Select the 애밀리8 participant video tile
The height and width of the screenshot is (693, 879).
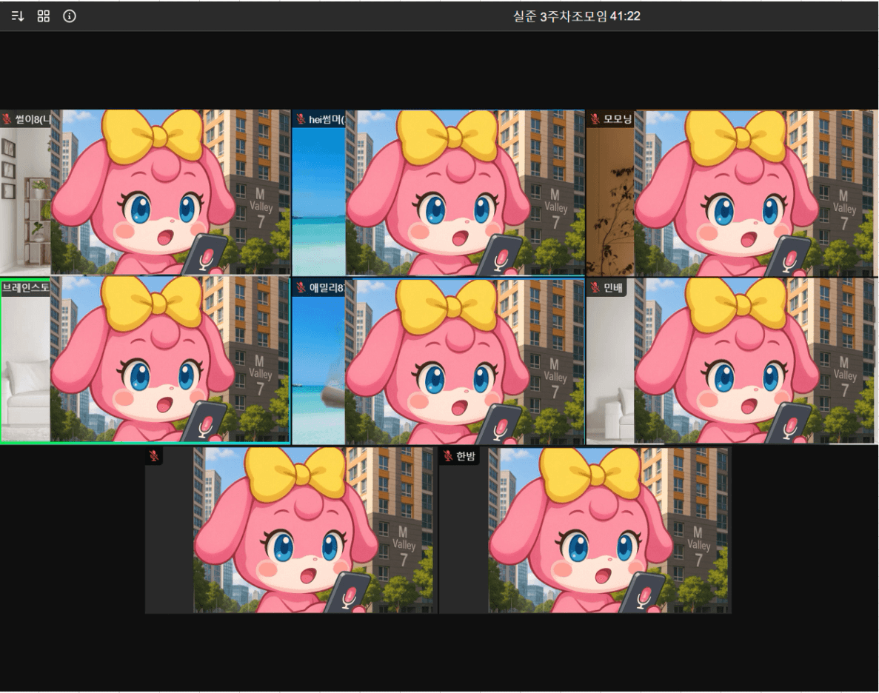pyautogui.click(x=438, y=361)
